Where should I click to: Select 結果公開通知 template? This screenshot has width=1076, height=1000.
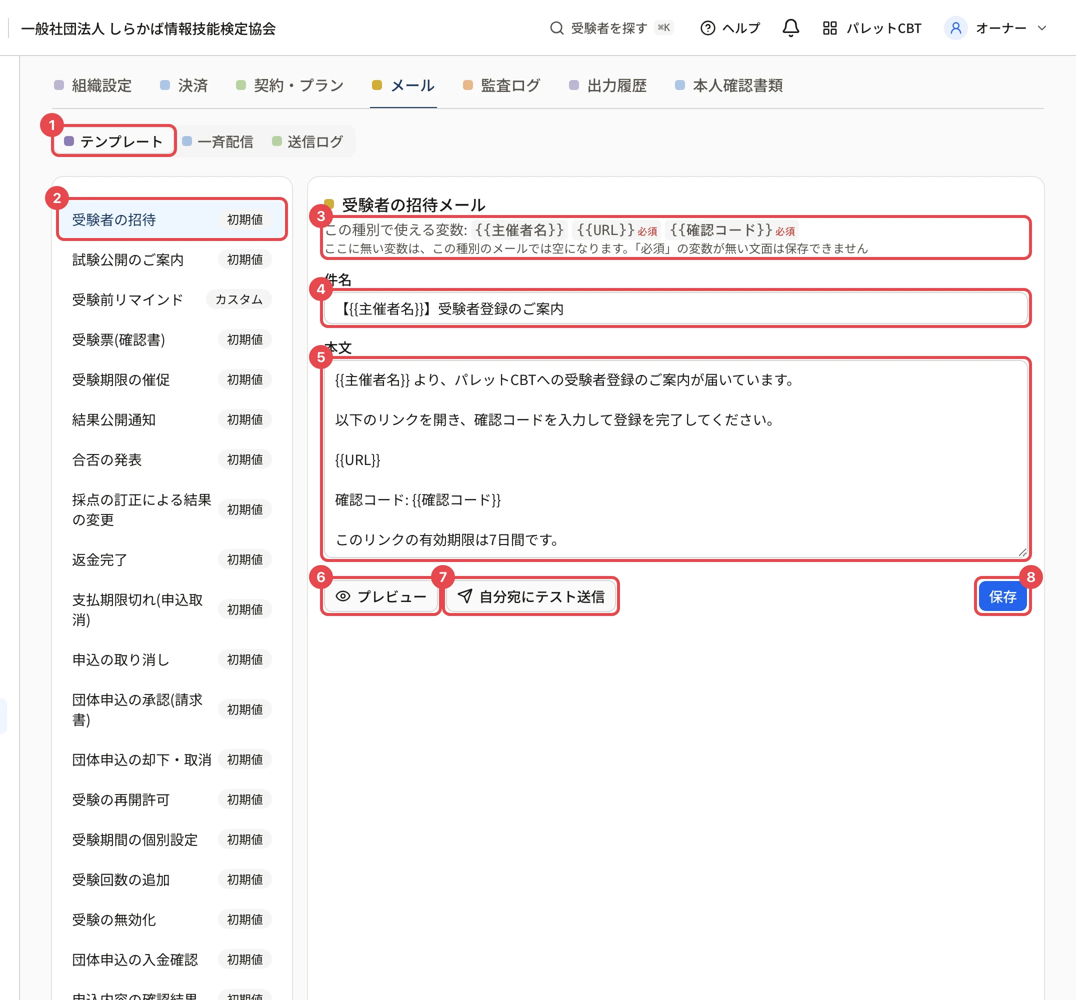click(171, 419)
